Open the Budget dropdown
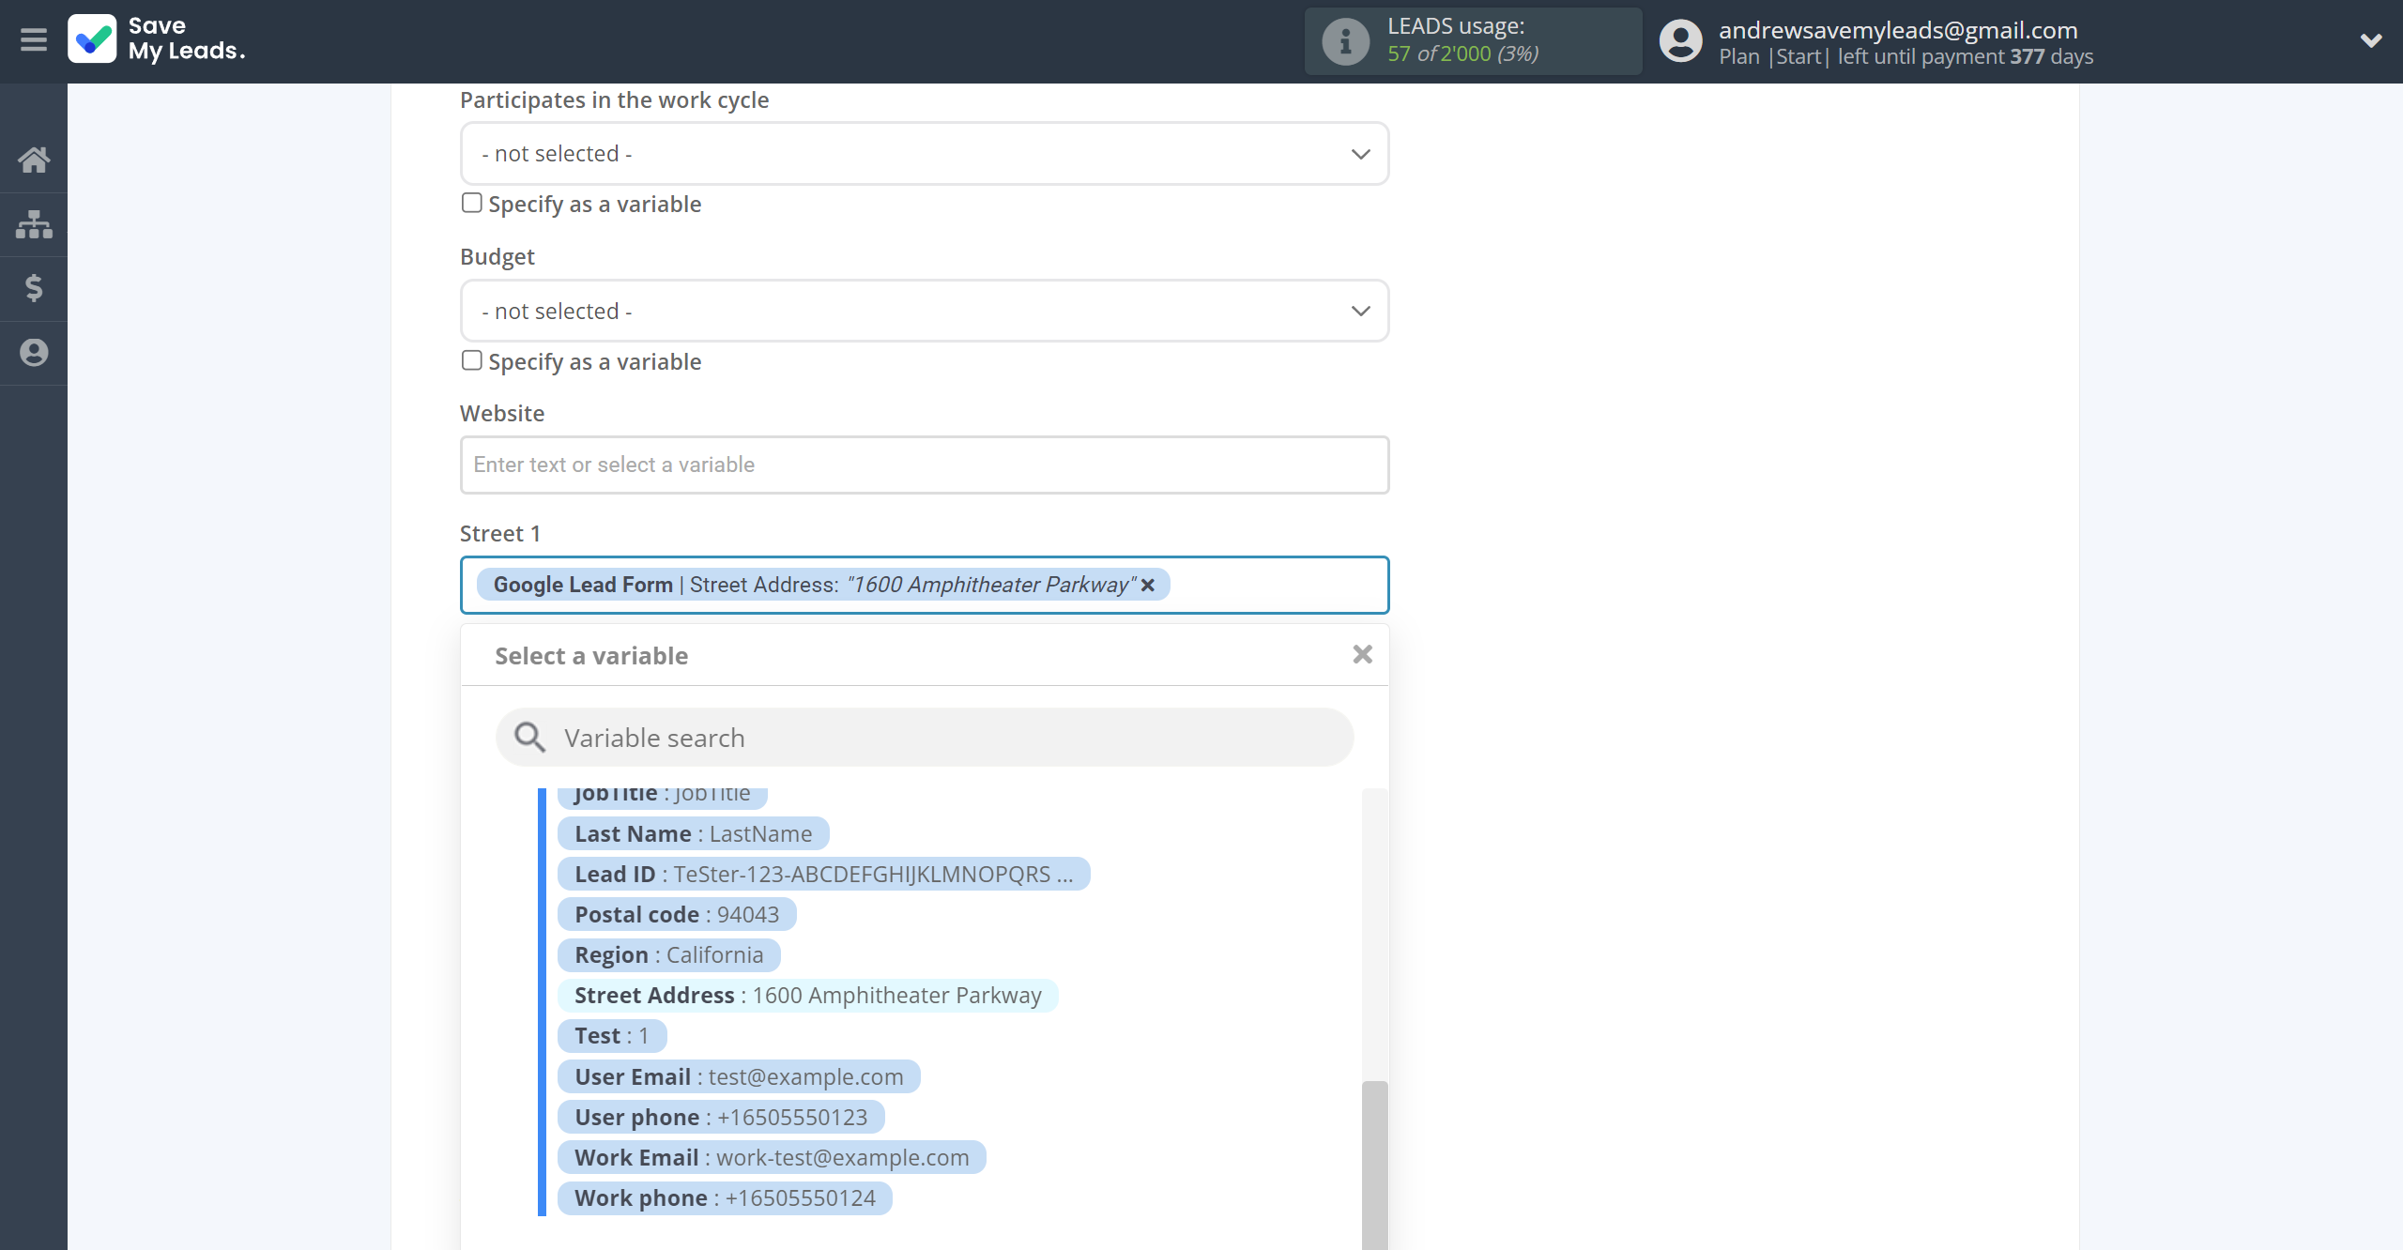The height and width of the screenshot is (1250, 2403). pyautogui.click(x=924, y=311)
